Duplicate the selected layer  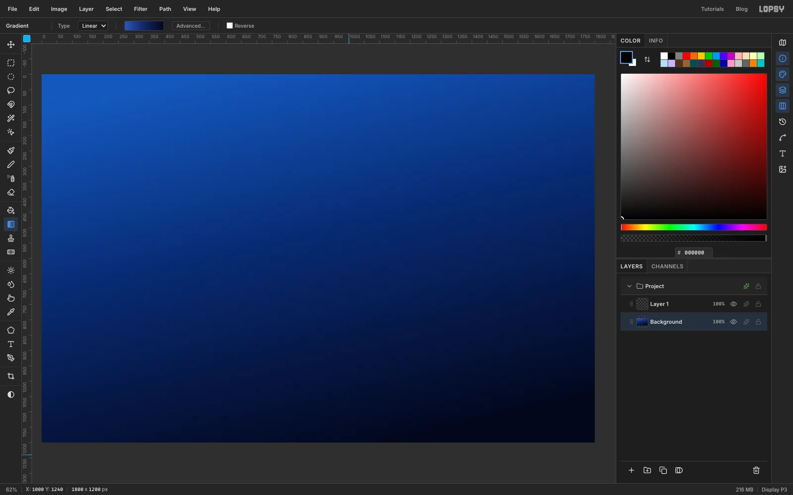point(663,470)
